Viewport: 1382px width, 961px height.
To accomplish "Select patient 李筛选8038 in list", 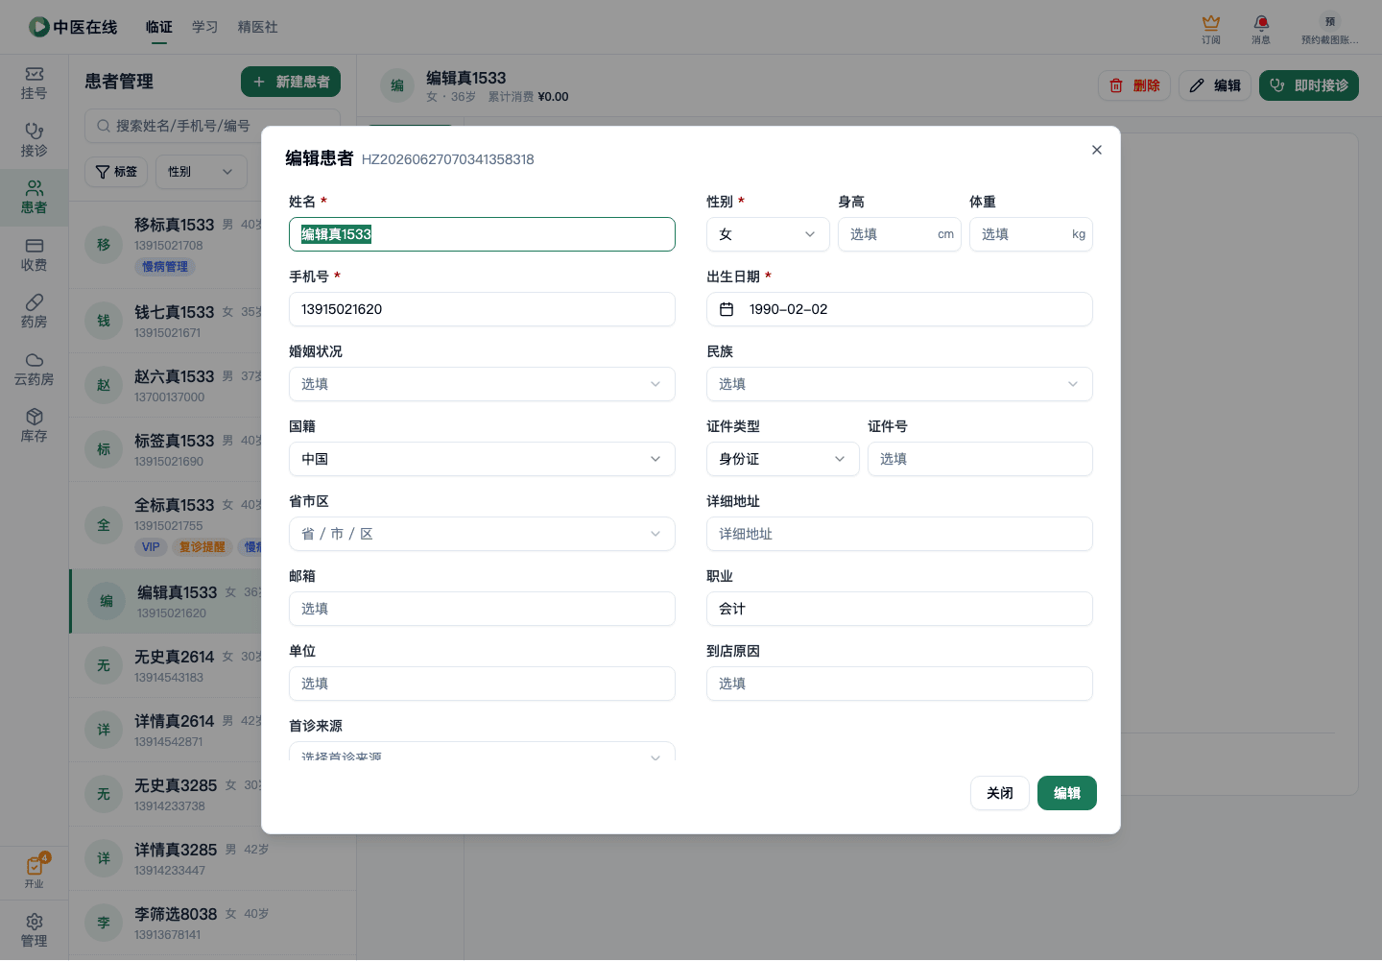I will pos(212,923).
